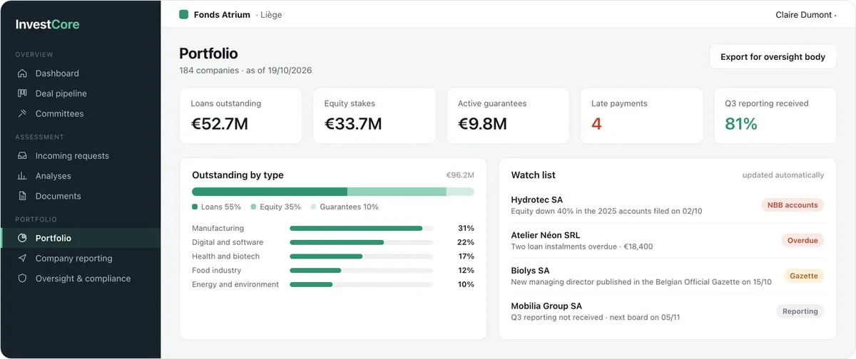Click the Incoming requests inbox icon
Screen dimensions: 856x359
[22, 155]
